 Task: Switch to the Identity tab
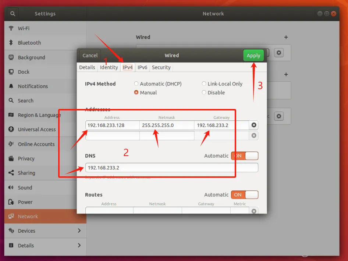tap(109, 67)
